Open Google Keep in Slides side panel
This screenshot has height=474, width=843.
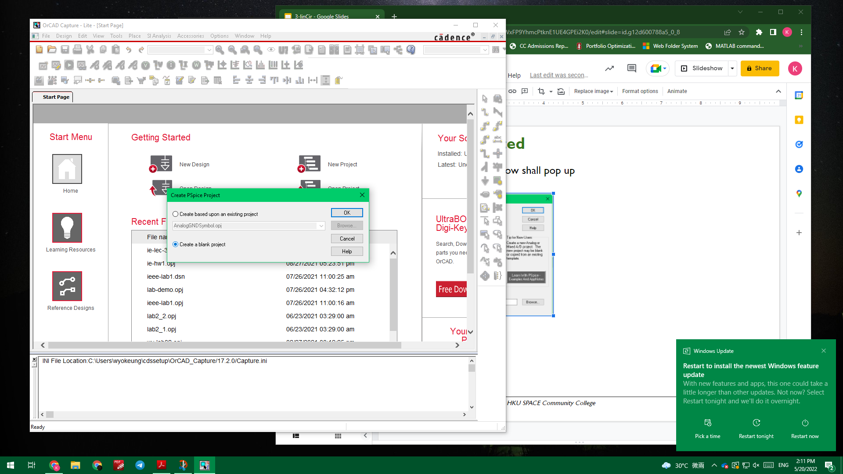click(x=799, y=120)
